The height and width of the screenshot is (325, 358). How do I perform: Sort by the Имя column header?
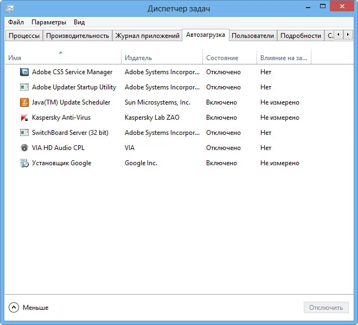63,56
